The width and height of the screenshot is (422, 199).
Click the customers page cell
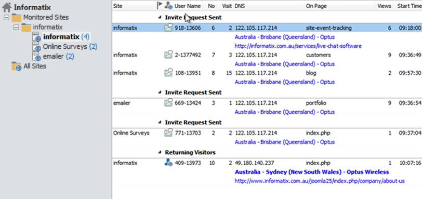pyautogui.click(x=319, y=55)
